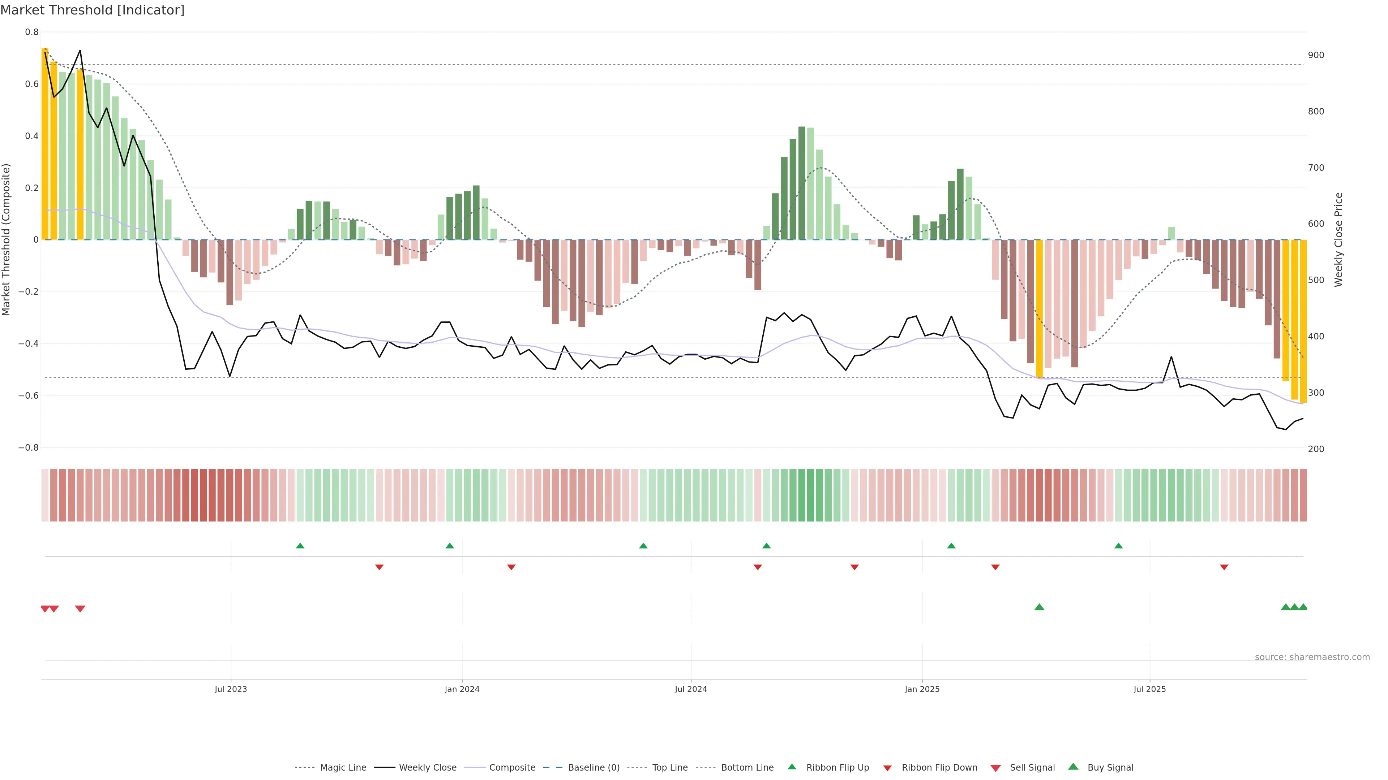The image size is (1388, 780).
Task: Toggle Top Line legend entry
Action: [670, 768]
